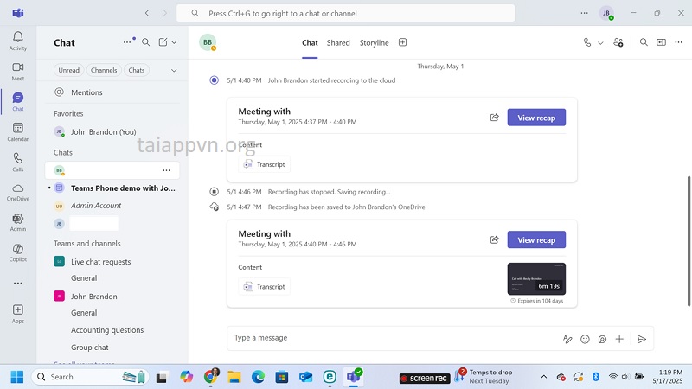Launch Copilot from the sidebar
692x389 pixels.
pyautogui.click(x=17, y=252)
